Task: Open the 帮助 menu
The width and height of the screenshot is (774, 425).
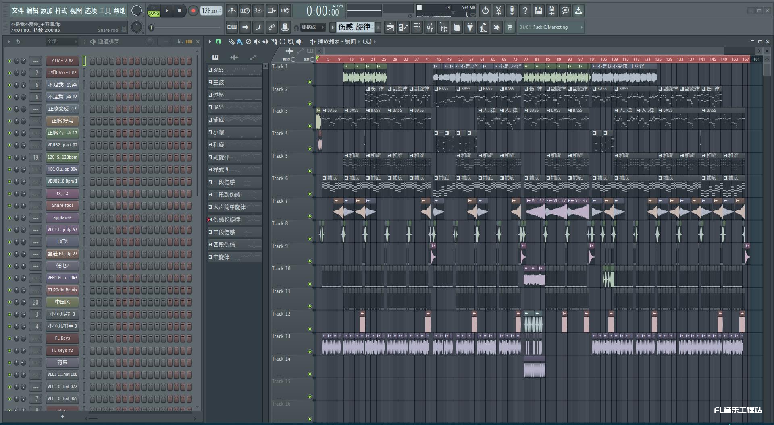Action: pyautogui.click(x=119, y=11)
